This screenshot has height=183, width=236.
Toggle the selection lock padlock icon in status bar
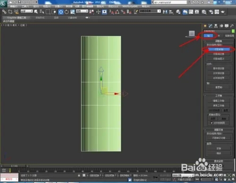79,175
